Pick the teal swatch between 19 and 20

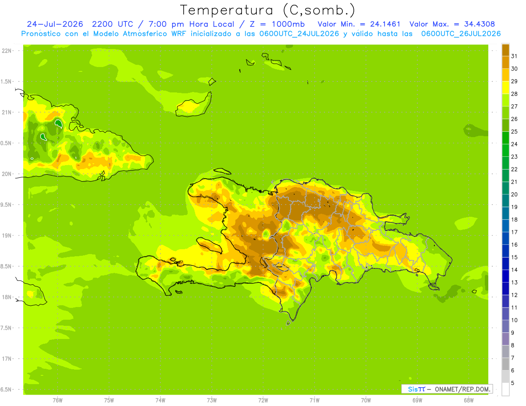pos(505,201)
